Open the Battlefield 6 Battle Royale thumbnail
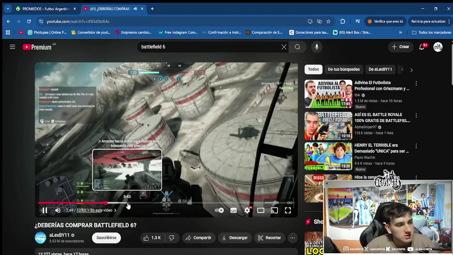 328,126
